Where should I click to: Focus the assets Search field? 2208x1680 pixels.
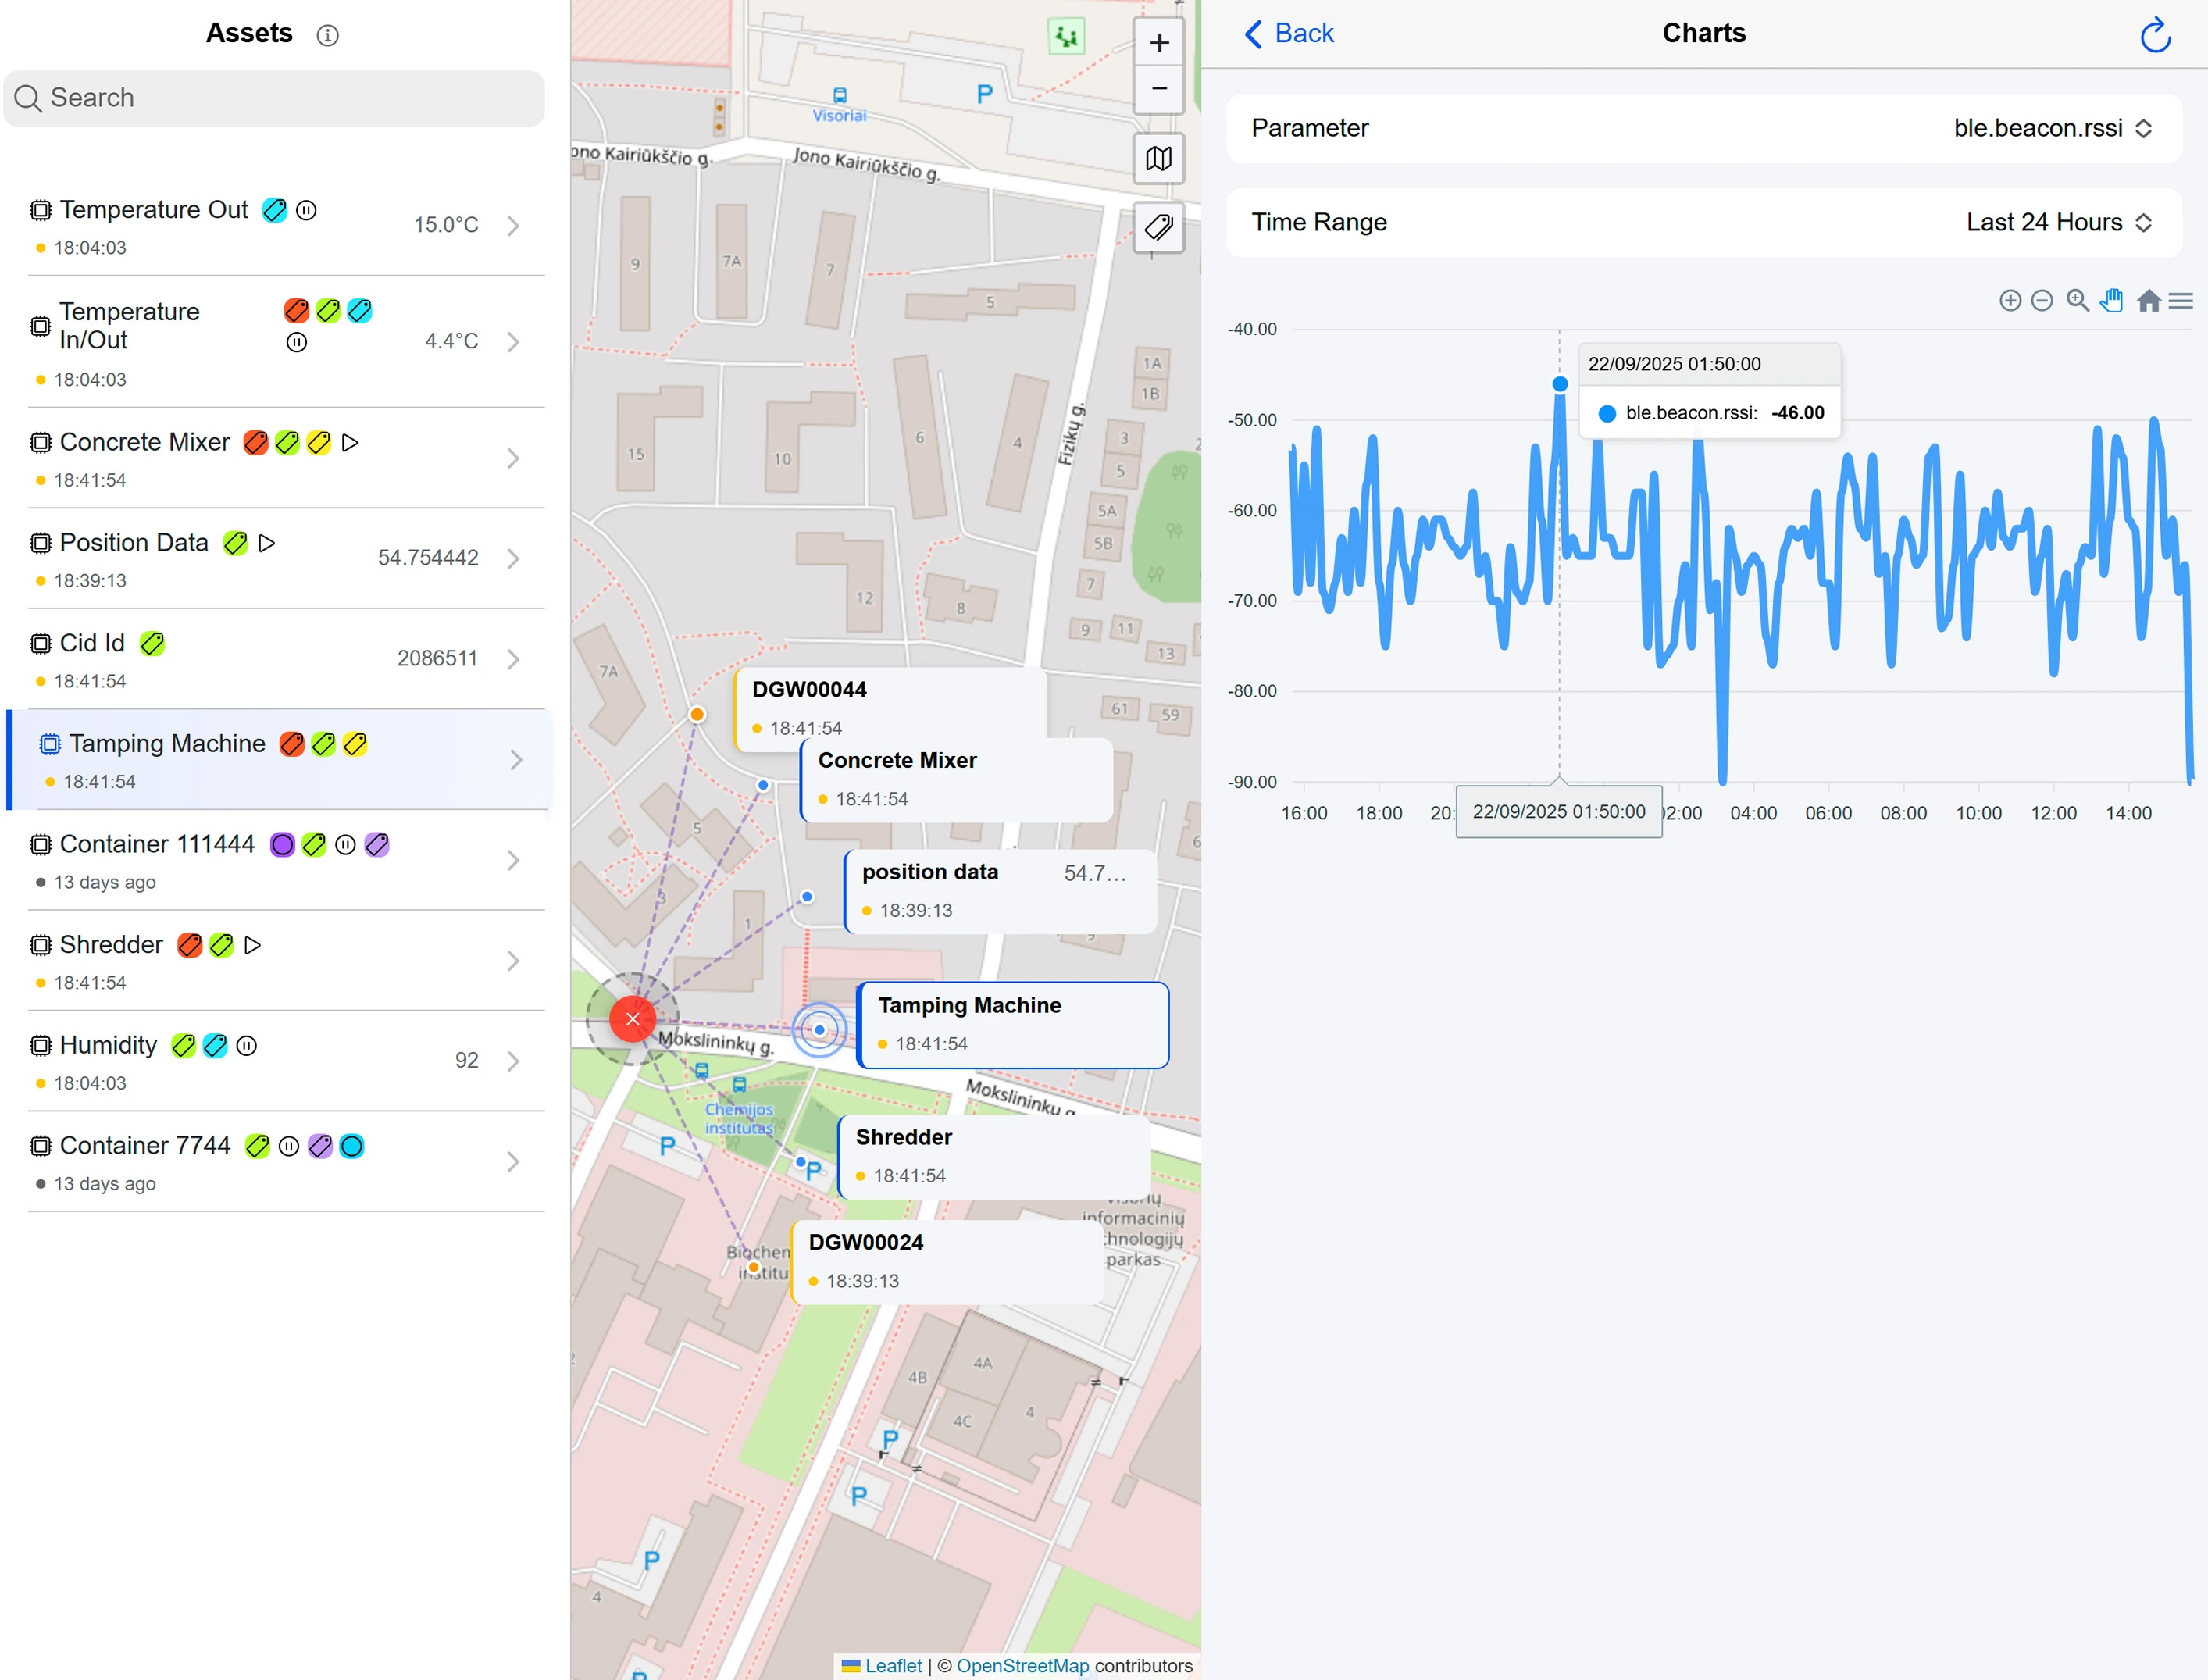coord(275,98)
